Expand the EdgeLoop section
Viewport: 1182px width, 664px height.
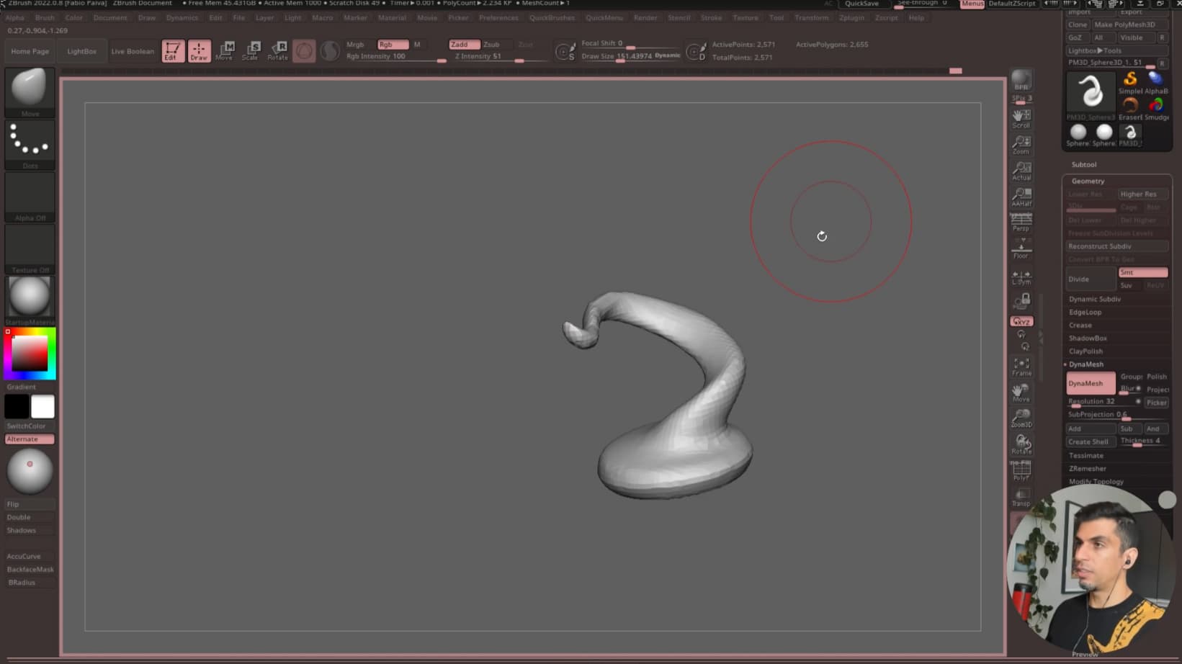(x=1085, y=312)
